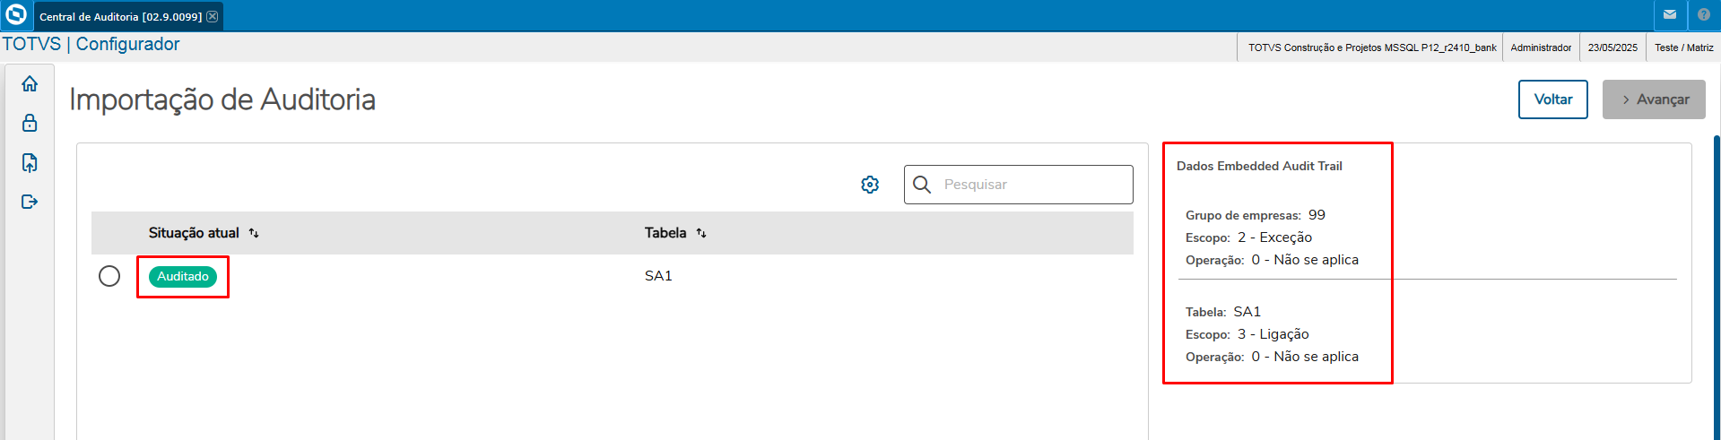Click the search magnifier icon
The image size is (1721, 440).
[x=922, y=185]
